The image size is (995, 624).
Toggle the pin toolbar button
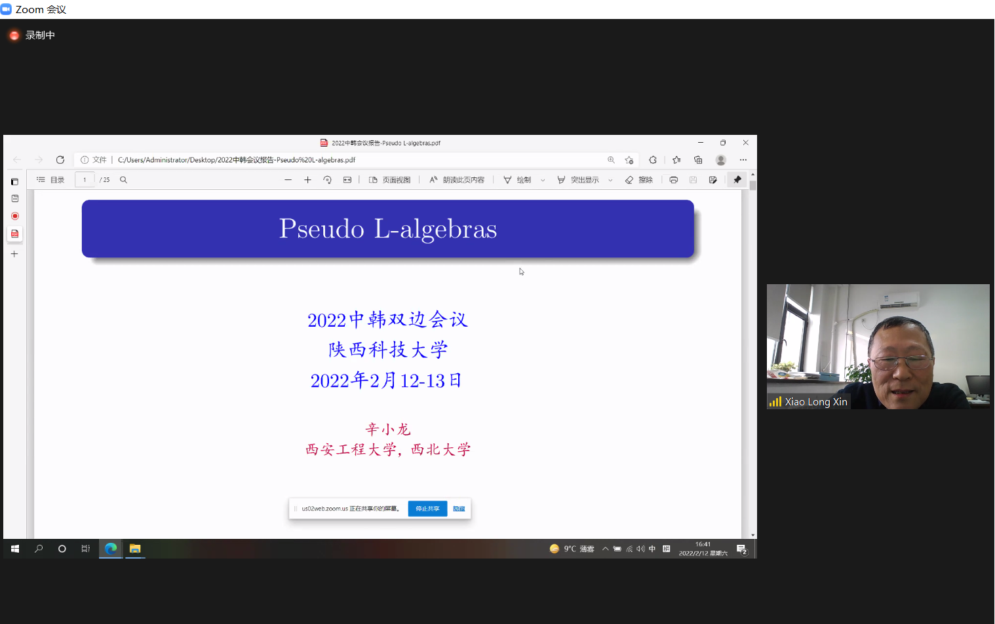[x=737, y=180]
